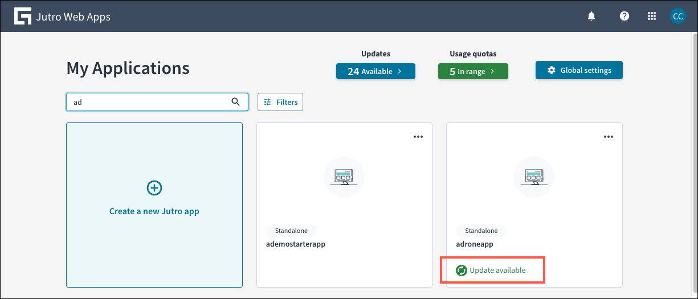Open adroneapp three-dot menu
The width and height of the screenshot is (698, 299).
pos(609,137)
